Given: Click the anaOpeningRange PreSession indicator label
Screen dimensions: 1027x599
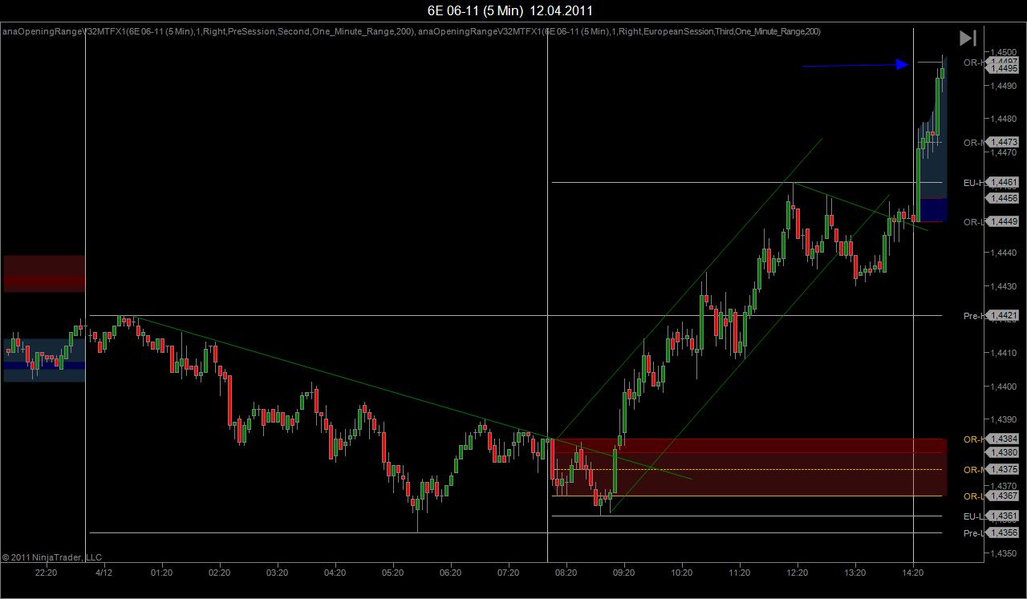Looking at the screenshot, I should [208, 31].
